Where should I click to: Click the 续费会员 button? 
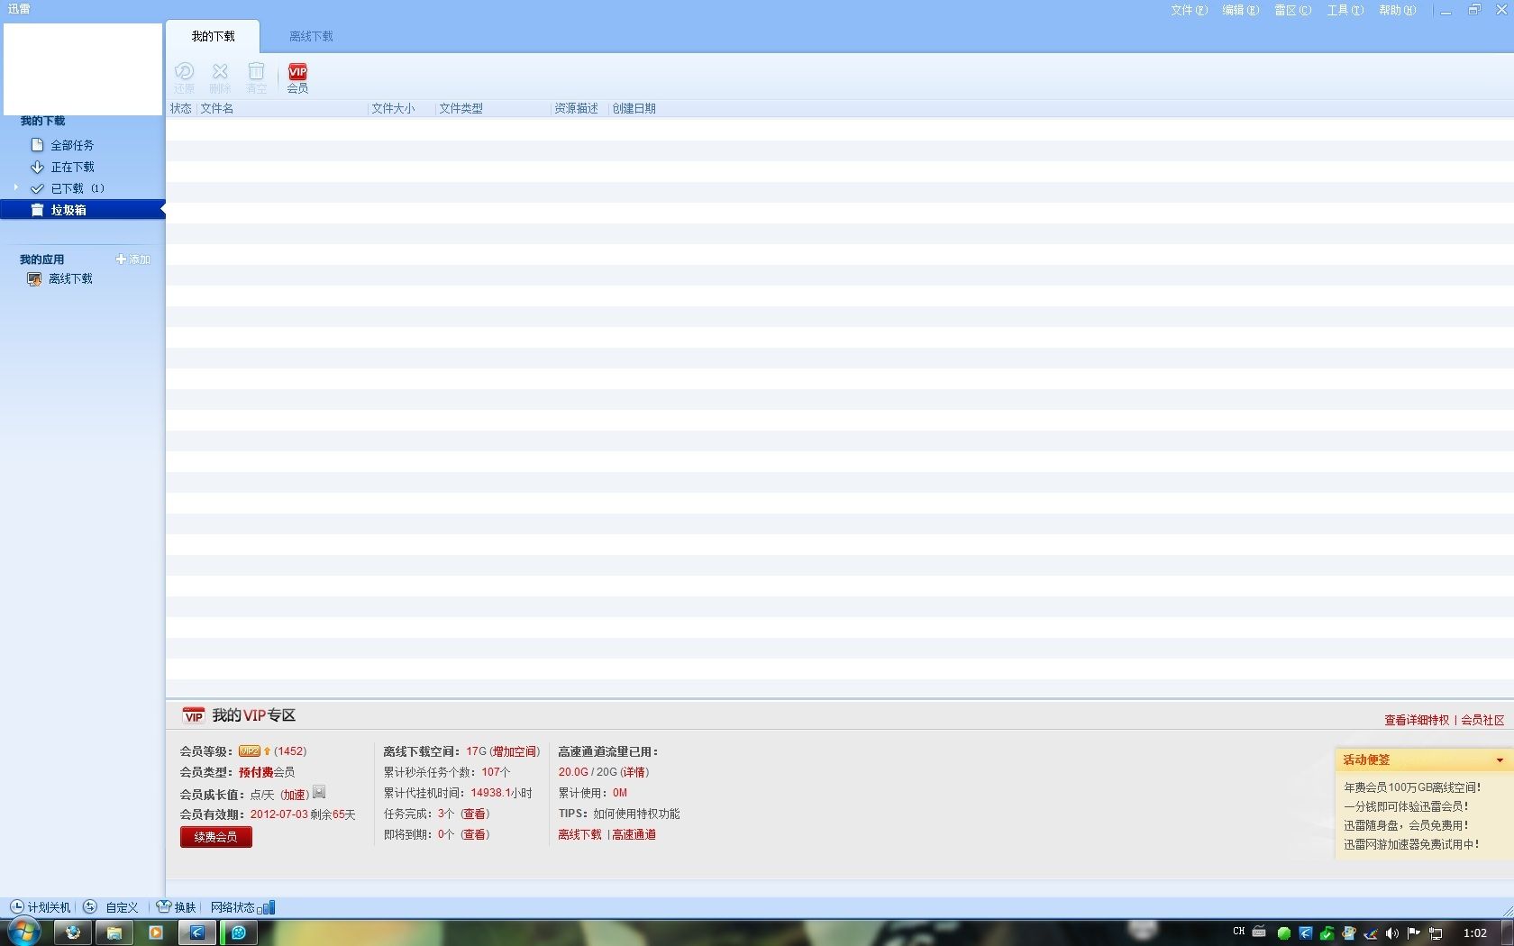point(216,837)
